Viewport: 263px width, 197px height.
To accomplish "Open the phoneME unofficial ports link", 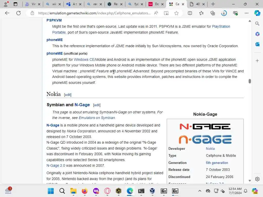I will (54, 53).
